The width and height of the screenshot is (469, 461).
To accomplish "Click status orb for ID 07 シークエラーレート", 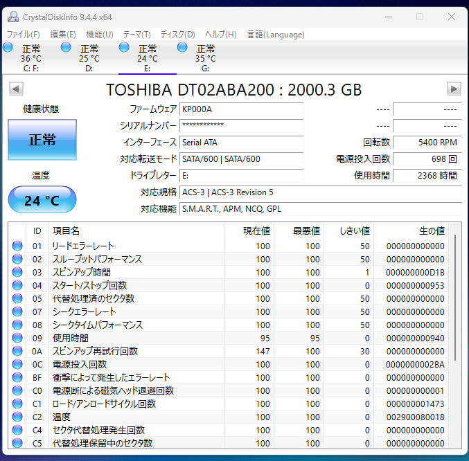I will [17, 311].
